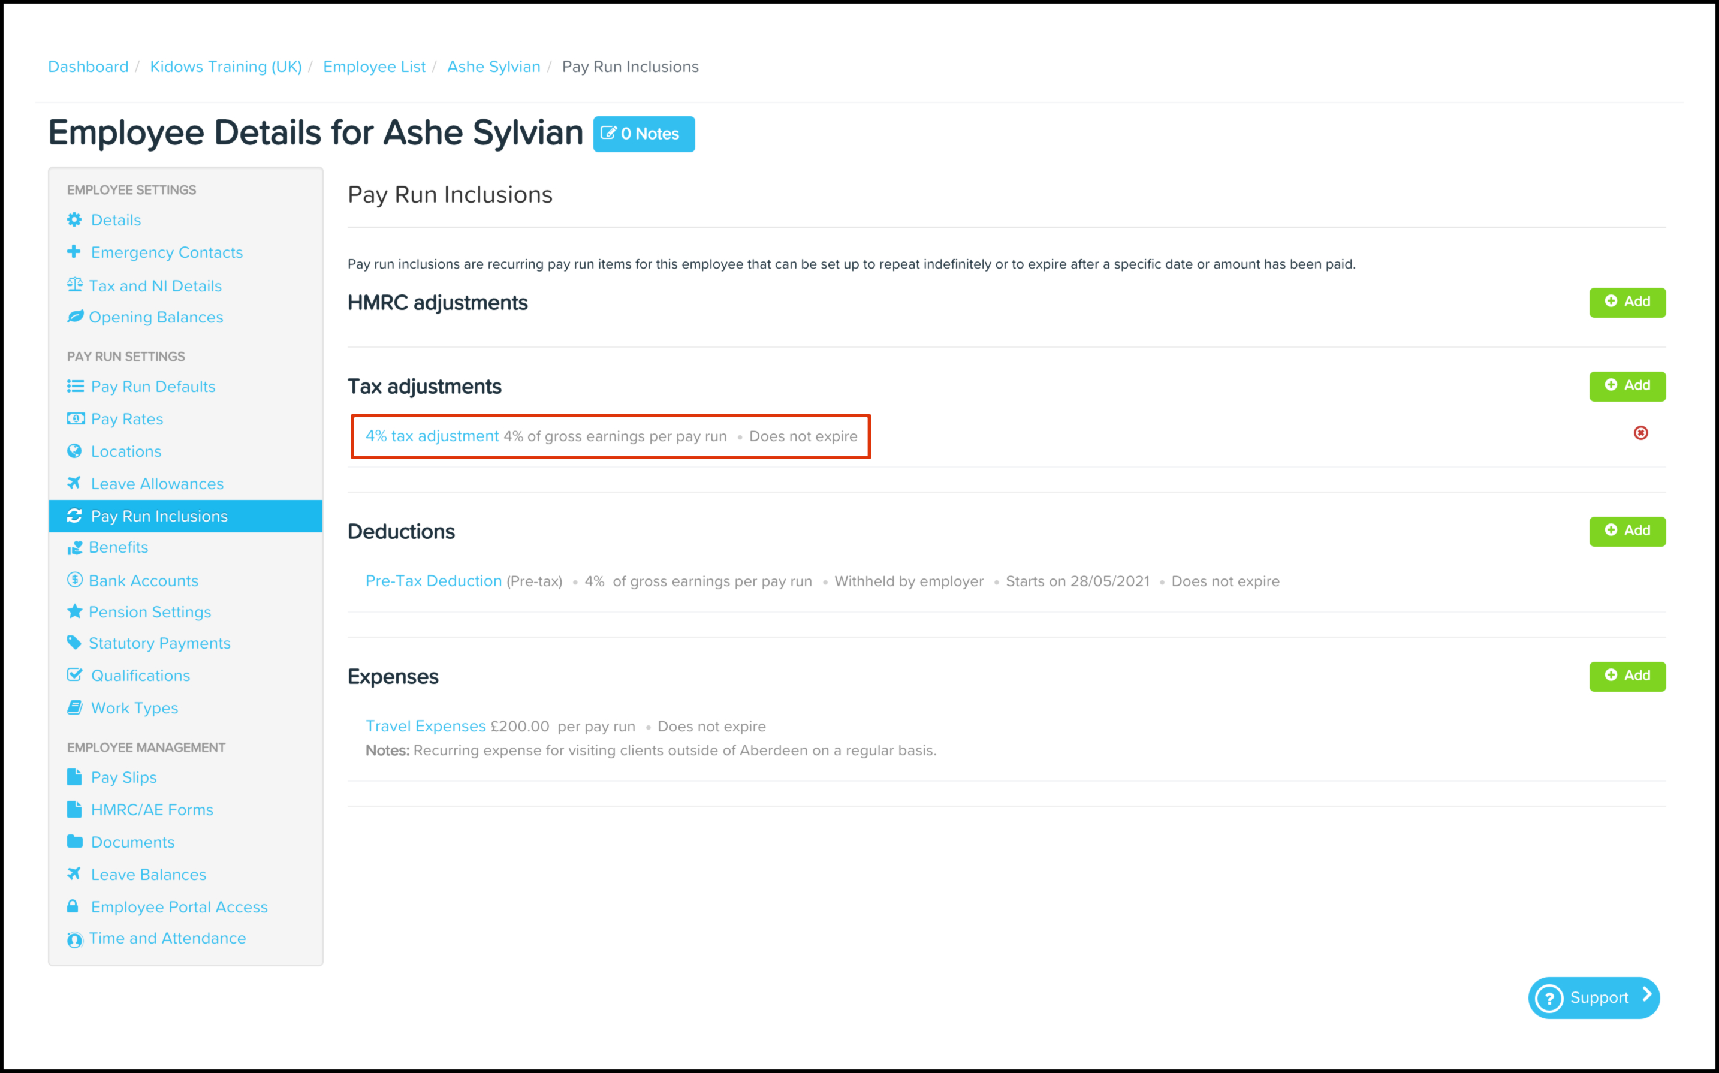Image resolution: width=1719 pixels, height=1073 pixels.
Task: Go to Employee List breadcrumb
Action: coord(374,67)
